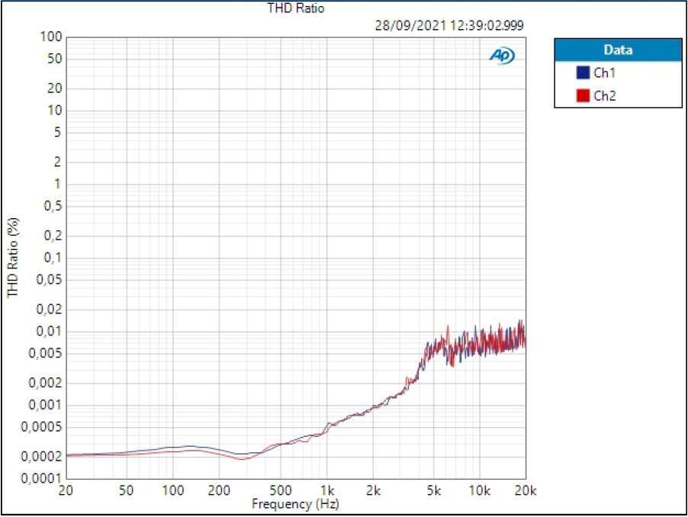
Task: Select the vertical THD Ratio (%) axis label
Action: pyautogui.click(x=13, y=258)
